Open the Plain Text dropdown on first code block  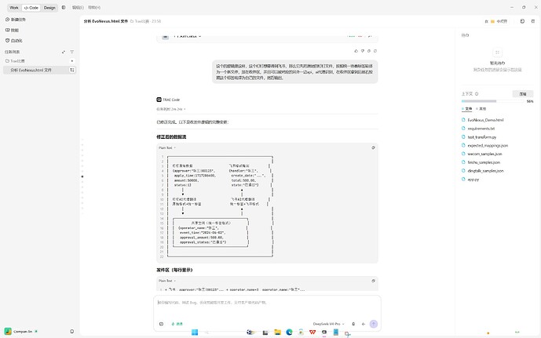point(167,147)
